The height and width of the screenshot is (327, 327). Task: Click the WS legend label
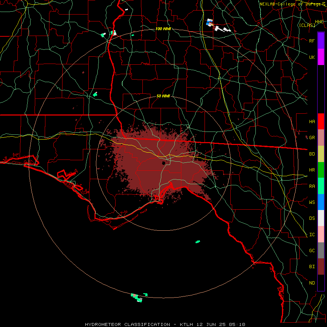click(x=312, y=202)
